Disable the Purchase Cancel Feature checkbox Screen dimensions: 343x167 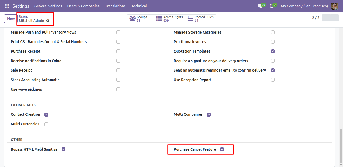tap(222, 149)
